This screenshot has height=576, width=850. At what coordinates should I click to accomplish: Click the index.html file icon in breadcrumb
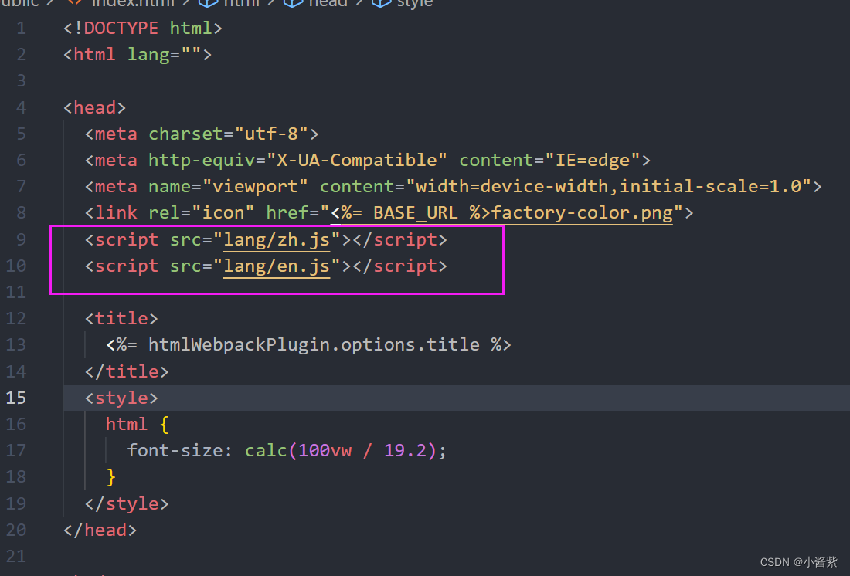click(73, 4)
